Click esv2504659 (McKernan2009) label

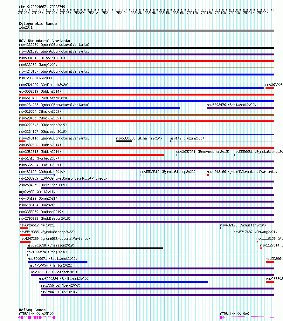pyautogui.click(x=43, y=185)
